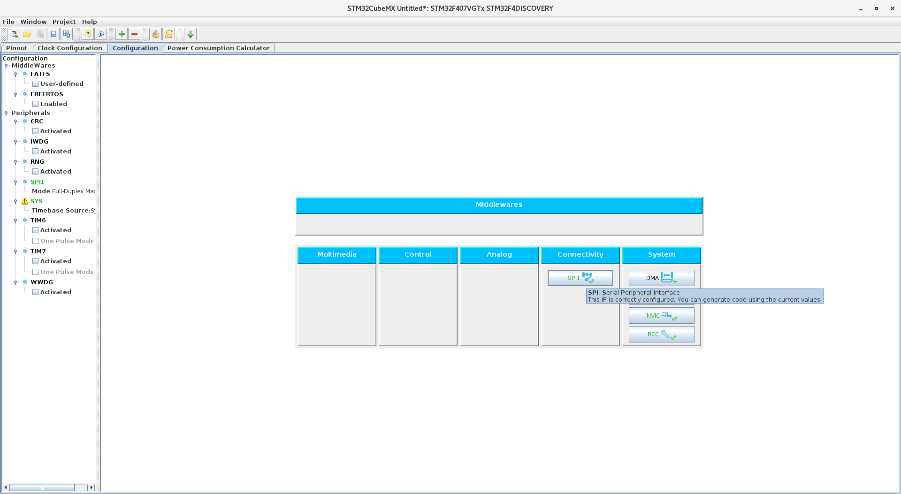This screenshot has width=901, height=494.
Task: Collapse the TIM7 node expander
Action: (15, 251)
